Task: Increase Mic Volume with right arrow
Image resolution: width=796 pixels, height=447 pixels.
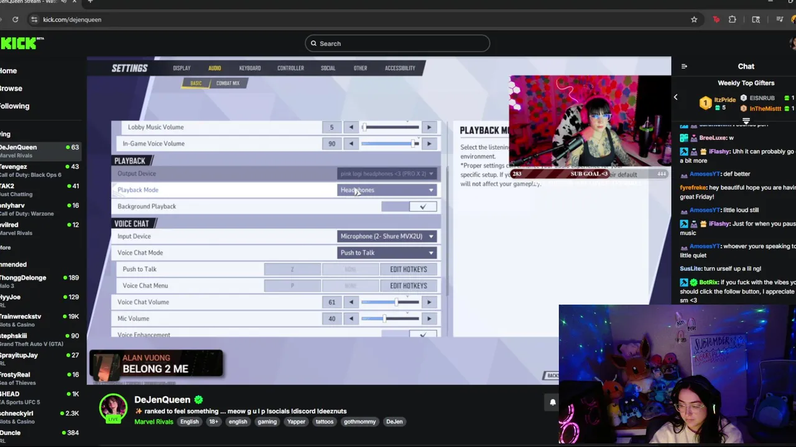Action: [429, 318]
